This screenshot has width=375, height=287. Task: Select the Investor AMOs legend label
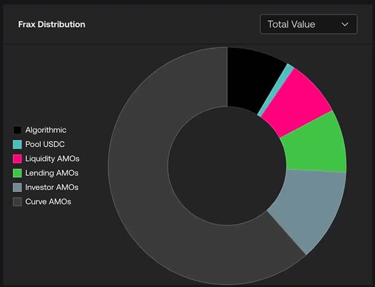pyautogui.click(x=51, y=187)
